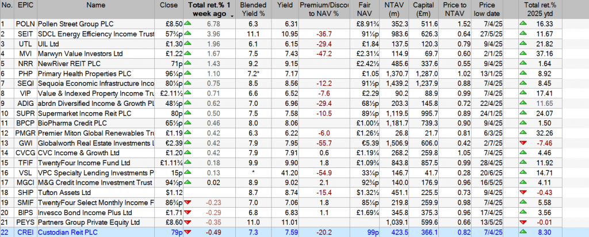Click the Fair NAV column header
Viewport: 589px width, 237px height.
[x=364, y=9]
